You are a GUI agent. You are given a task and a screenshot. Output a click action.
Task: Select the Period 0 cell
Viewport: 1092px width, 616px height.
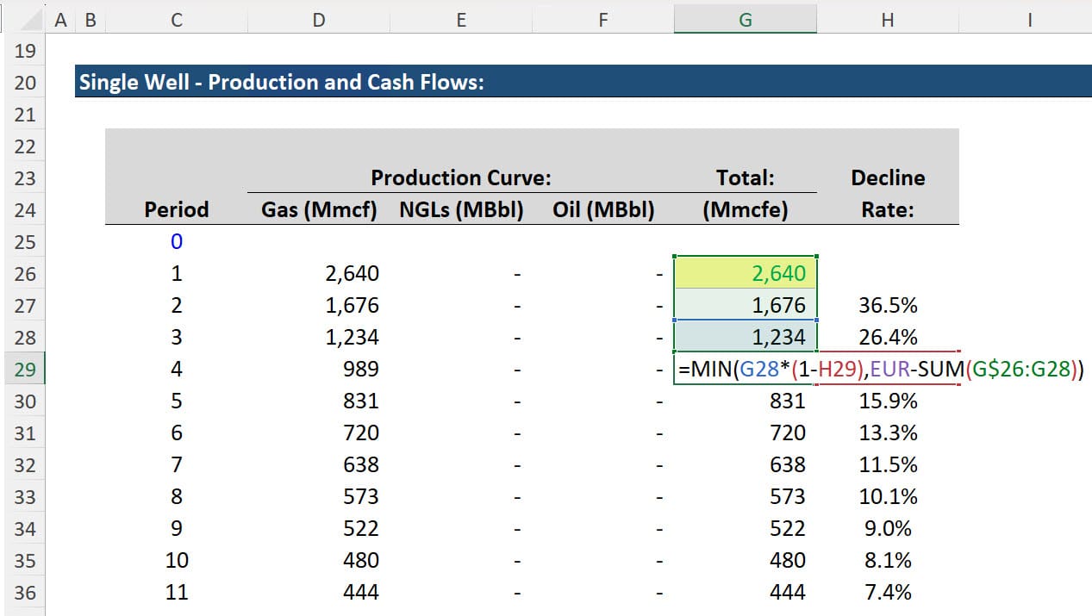pyautogui.click(x=176, y=241)
